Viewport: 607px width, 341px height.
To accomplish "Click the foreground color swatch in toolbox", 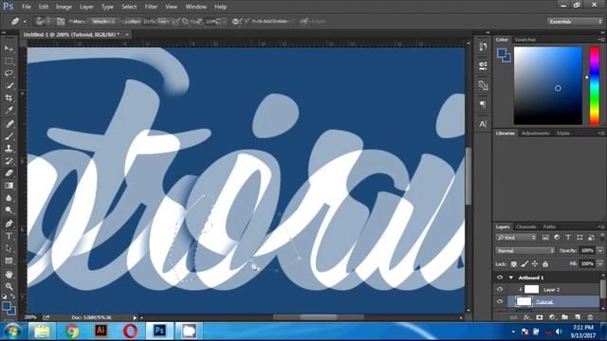I will tap(7, 307).
